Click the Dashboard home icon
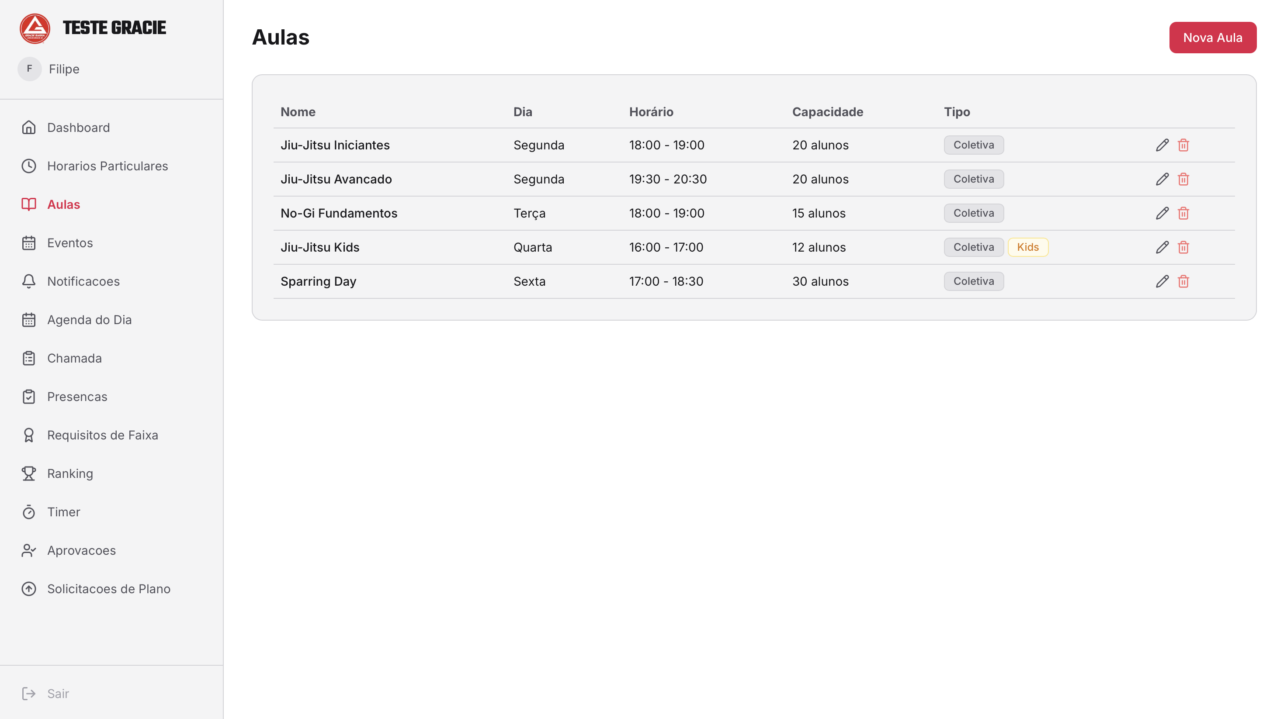The height and width of the screenshot is (719, 1263). click(29, 128)
